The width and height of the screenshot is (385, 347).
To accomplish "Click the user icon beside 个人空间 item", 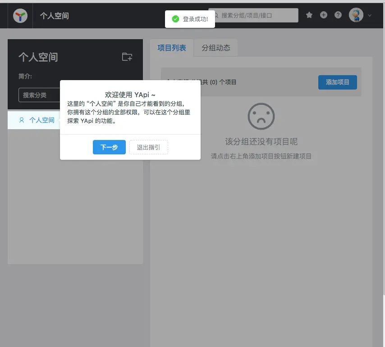I will pyautogui.click(x=22, y=120).
